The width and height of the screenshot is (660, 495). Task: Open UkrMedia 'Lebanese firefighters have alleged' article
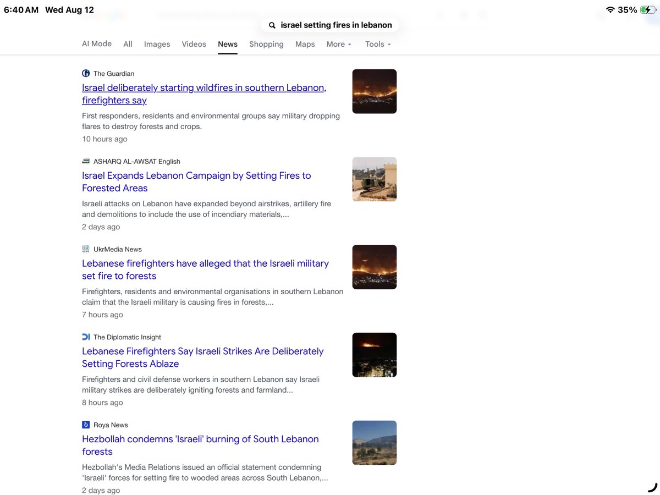click(x=205, y=269)
